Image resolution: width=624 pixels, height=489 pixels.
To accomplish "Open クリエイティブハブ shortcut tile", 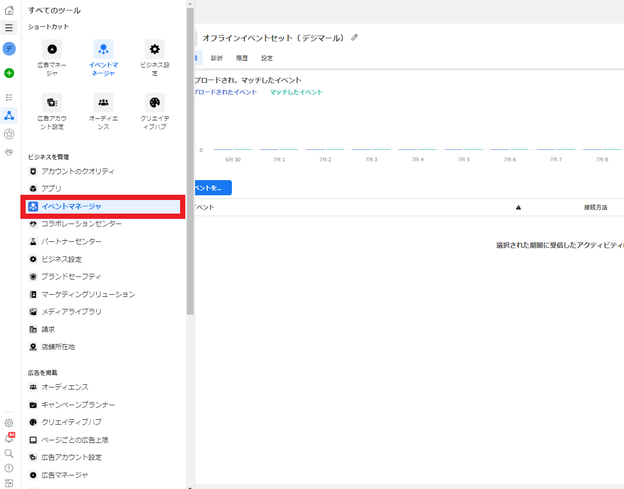I will click(155, 112).
